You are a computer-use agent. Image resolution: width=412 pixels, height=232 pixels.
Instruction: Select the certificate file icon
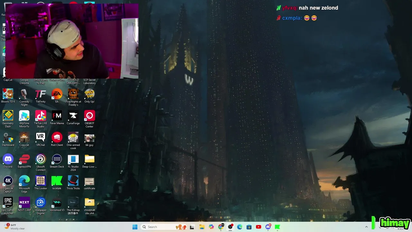89,183
